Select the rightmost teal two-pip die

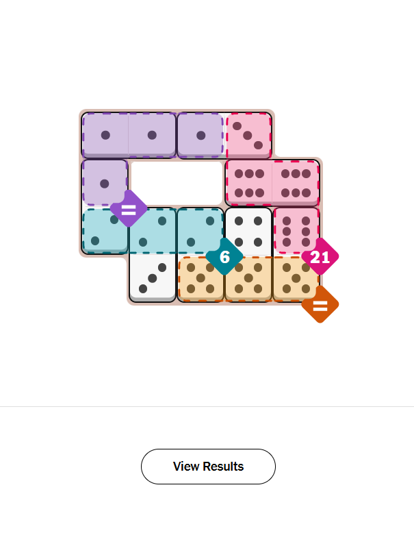point(200,231)
